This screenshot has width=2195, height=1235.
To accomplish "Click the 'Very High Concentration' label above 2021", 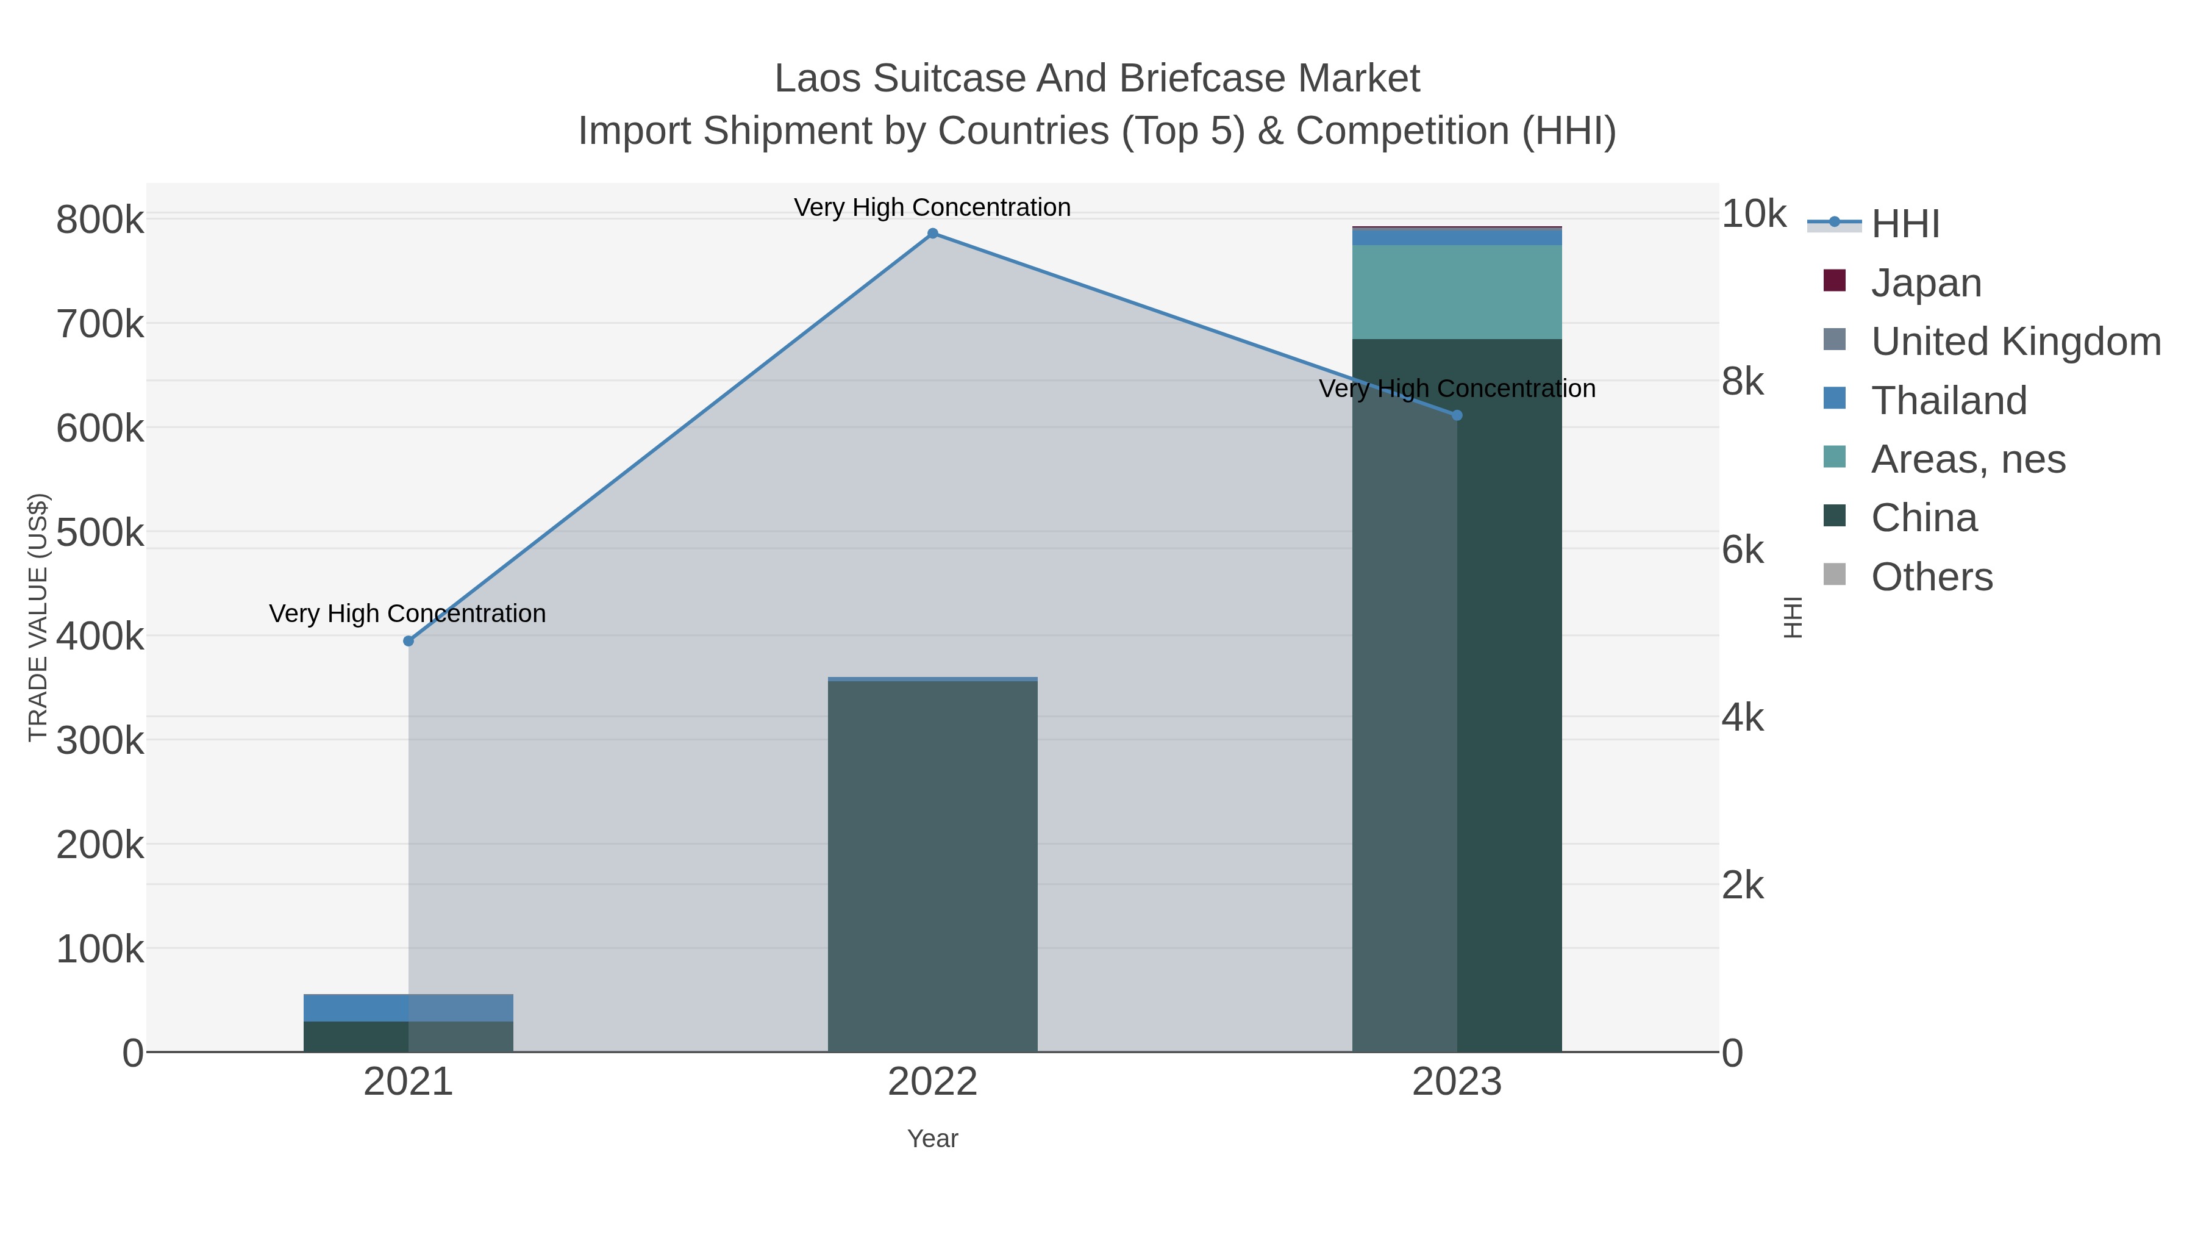I will tap(407, 614).
